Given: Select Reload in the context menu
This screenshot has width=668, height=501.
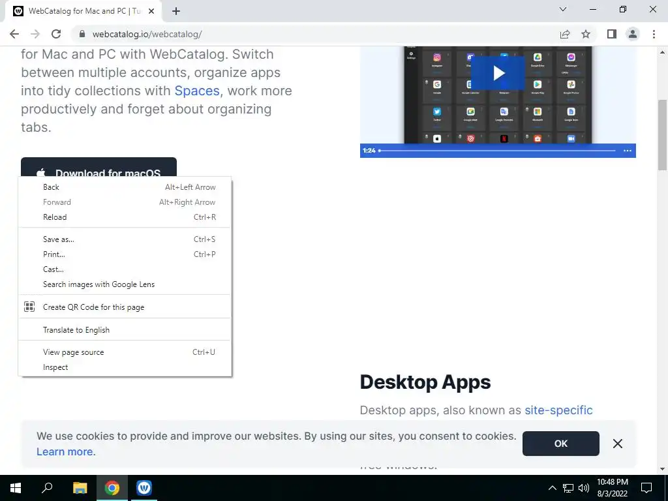Looking at the screenshot, I should click(x=125, y=217).
